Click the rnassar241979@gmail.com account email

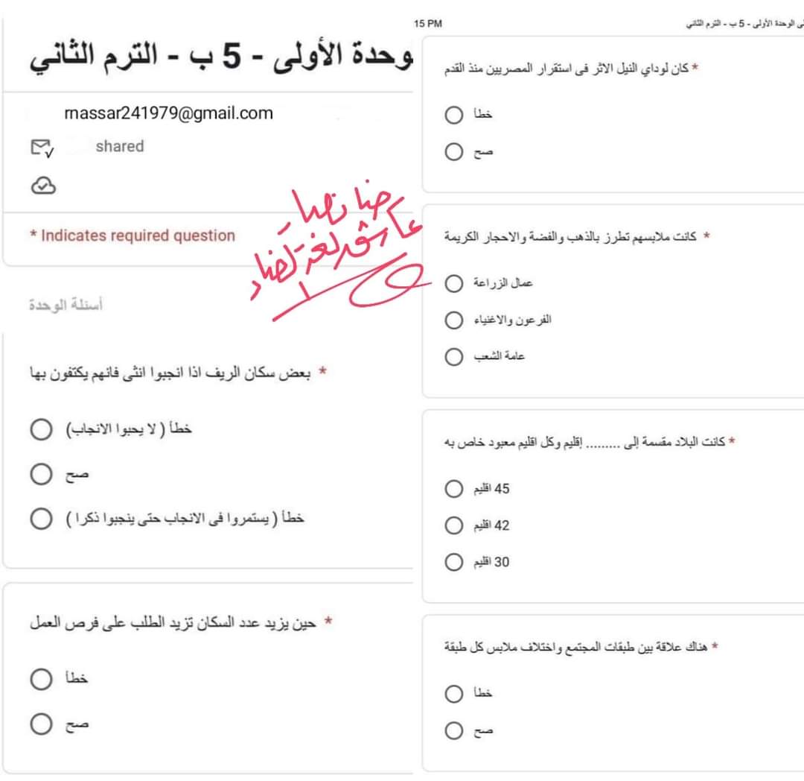point(169,114)
